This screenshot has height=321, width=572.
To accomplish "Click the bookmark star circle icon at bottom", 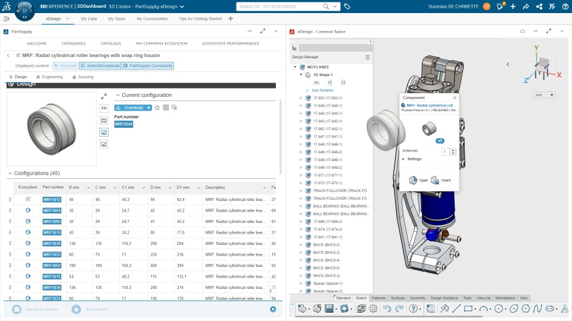I will (x=76, y=309).
